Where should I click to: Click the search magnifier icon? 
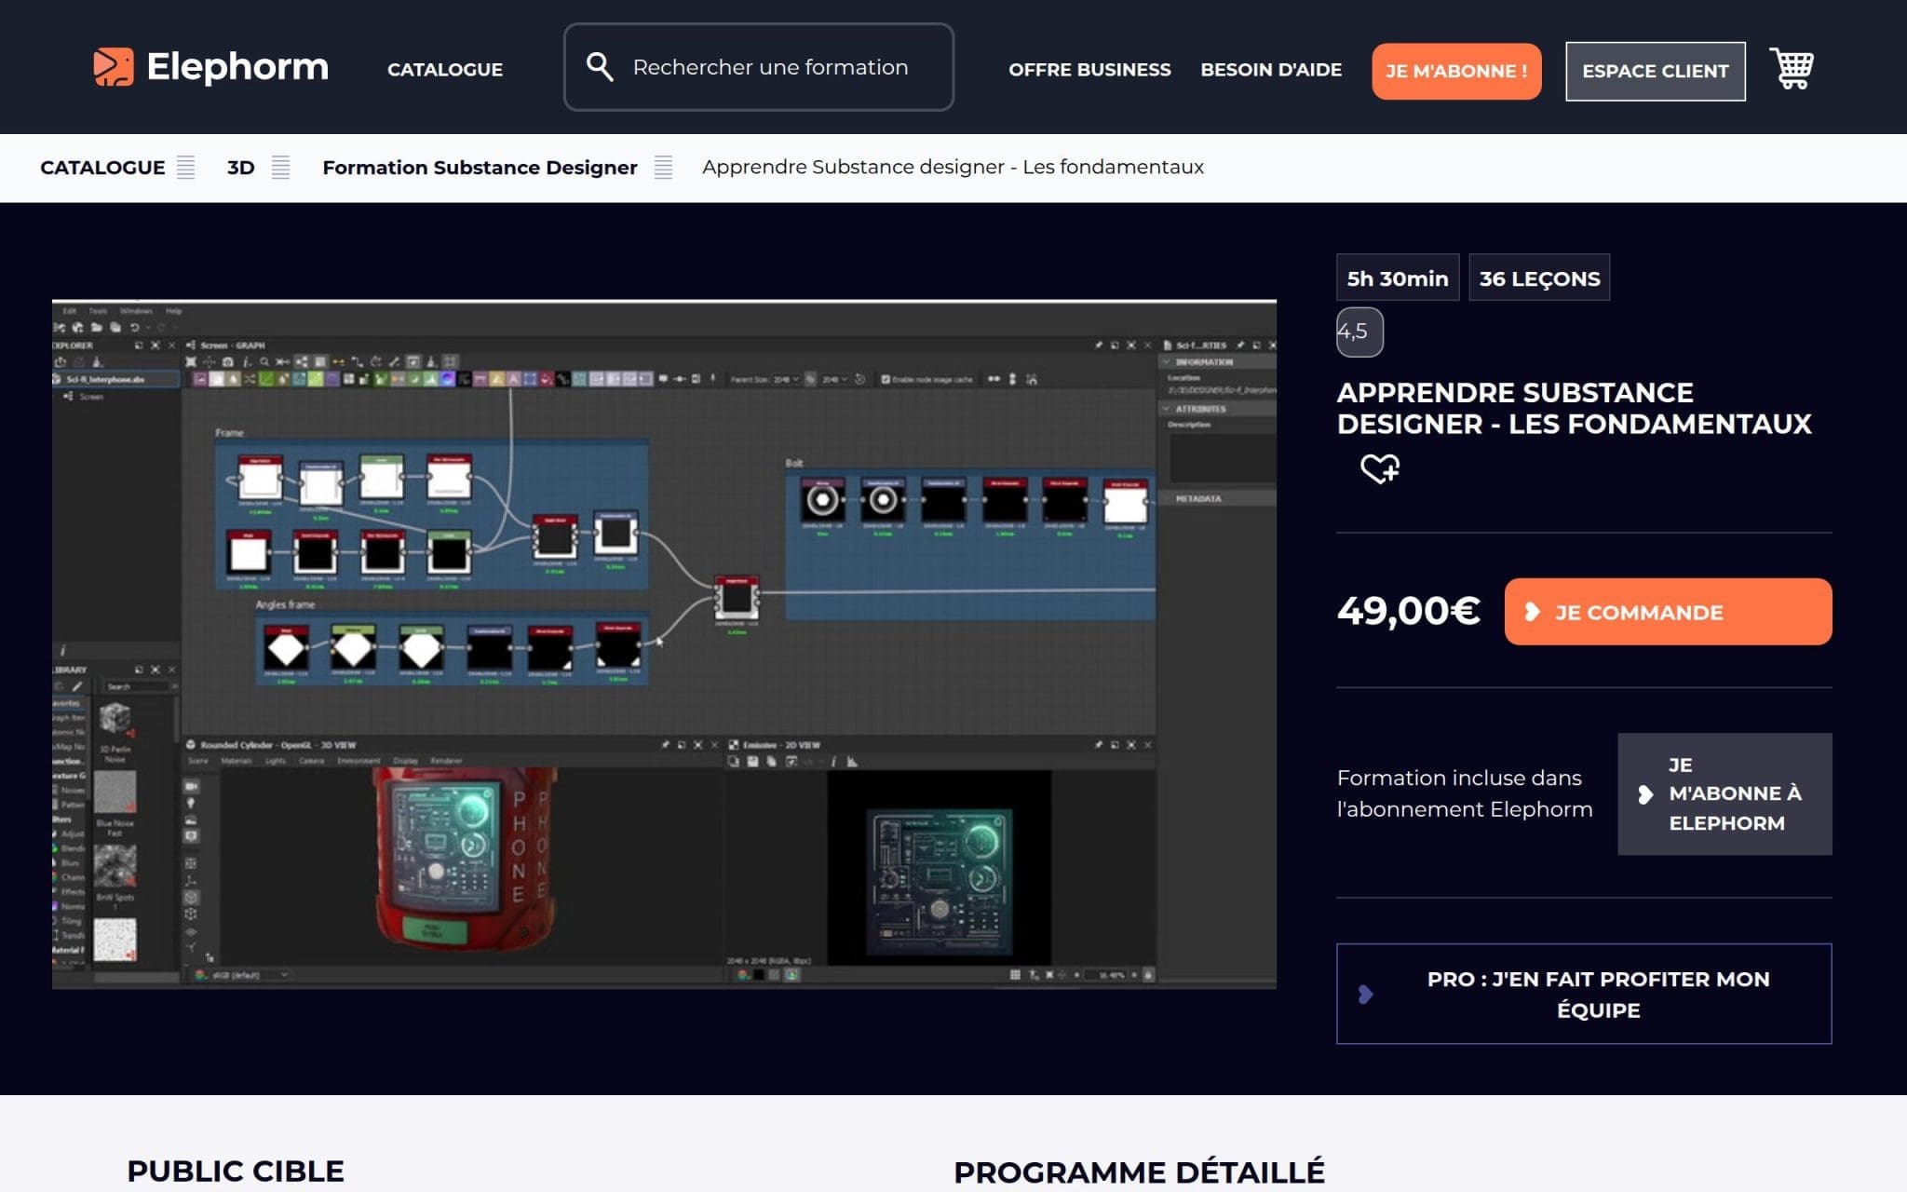pyautogui.click(x=600, y=67)
